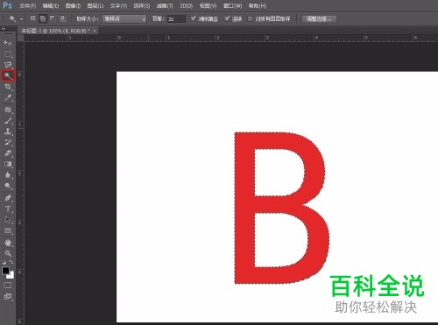Reset default foreground and background colors
The width and height of the screenshot is (438, 325).
[x=4, y=262]
